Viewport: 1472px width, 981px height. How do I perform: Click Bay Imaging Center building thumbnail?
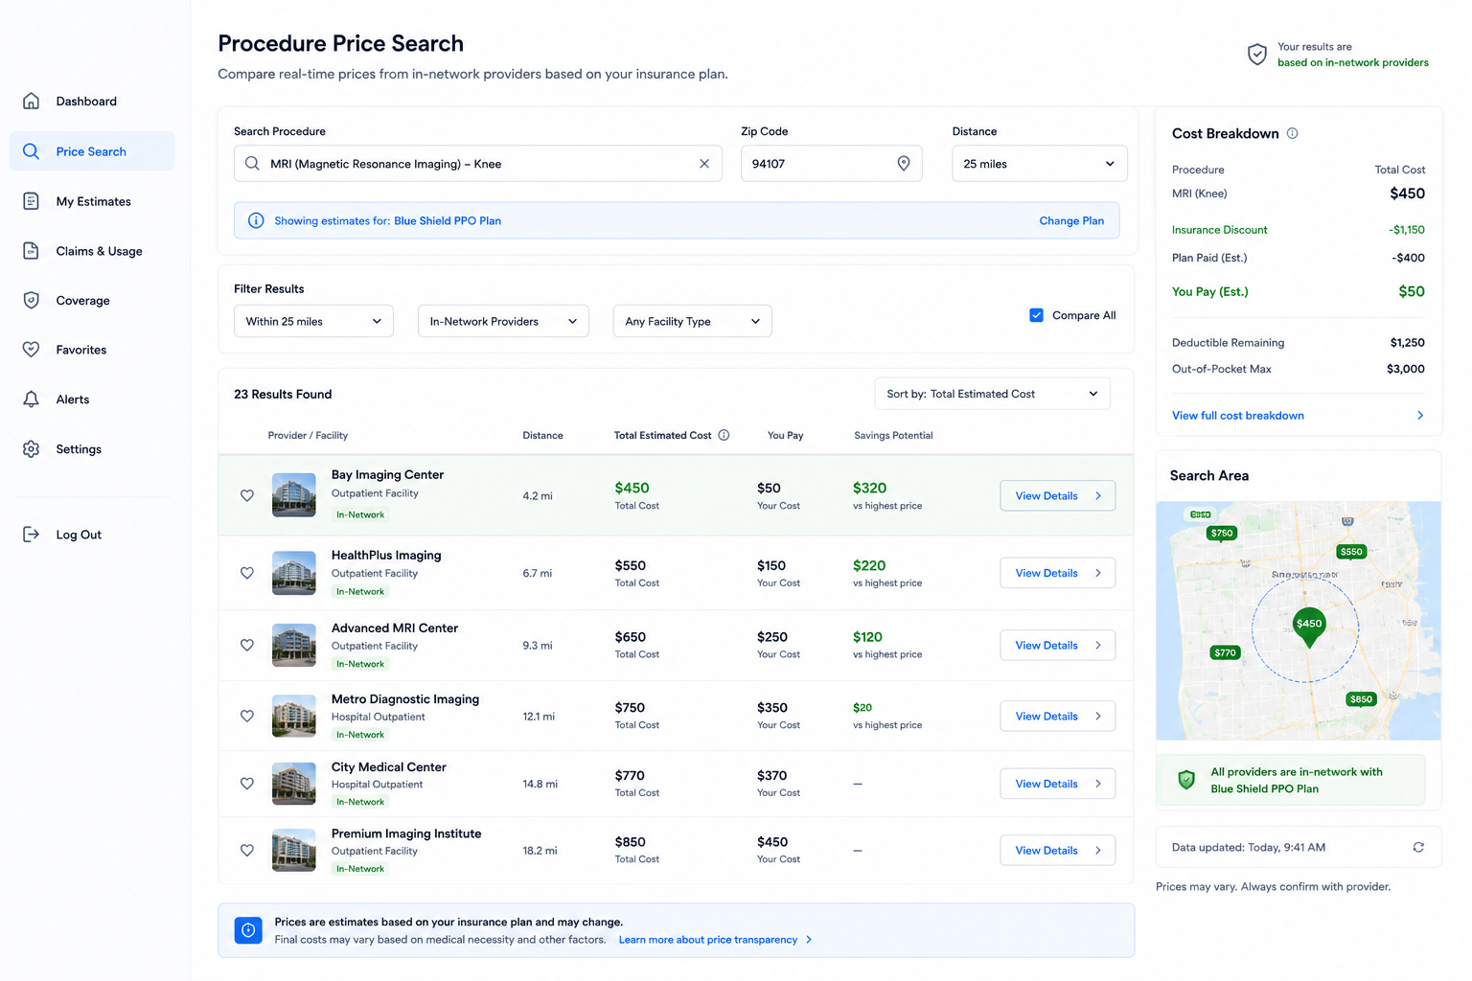[x=293, y=495]
